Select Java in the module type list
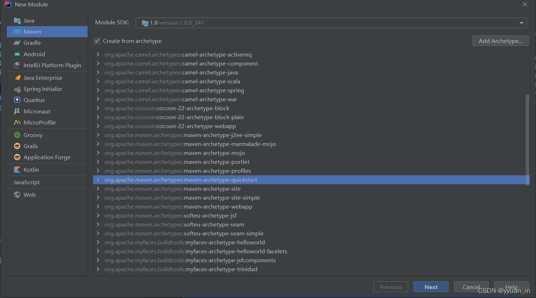 click(47, 21)
